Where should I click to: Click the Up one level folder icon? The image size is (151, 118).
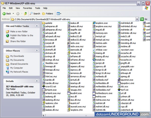(25, 14)
